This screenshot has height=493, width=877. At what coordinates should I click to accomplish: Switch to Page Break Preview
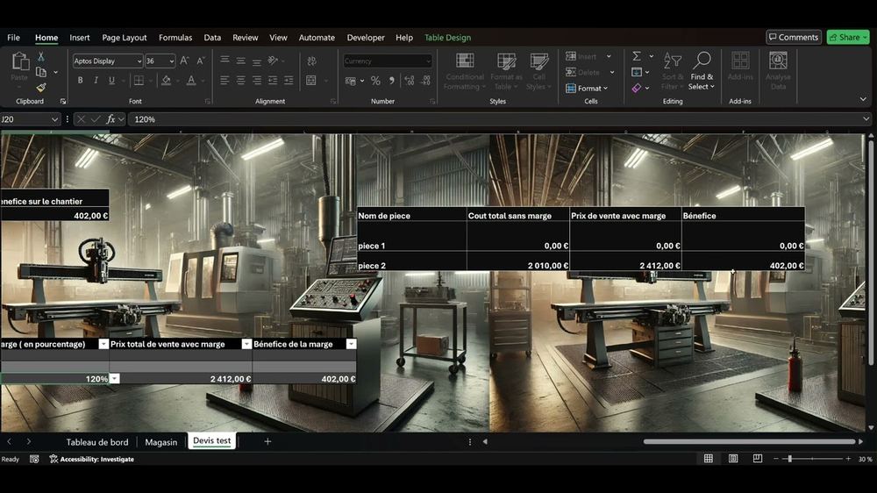[758, 459]
